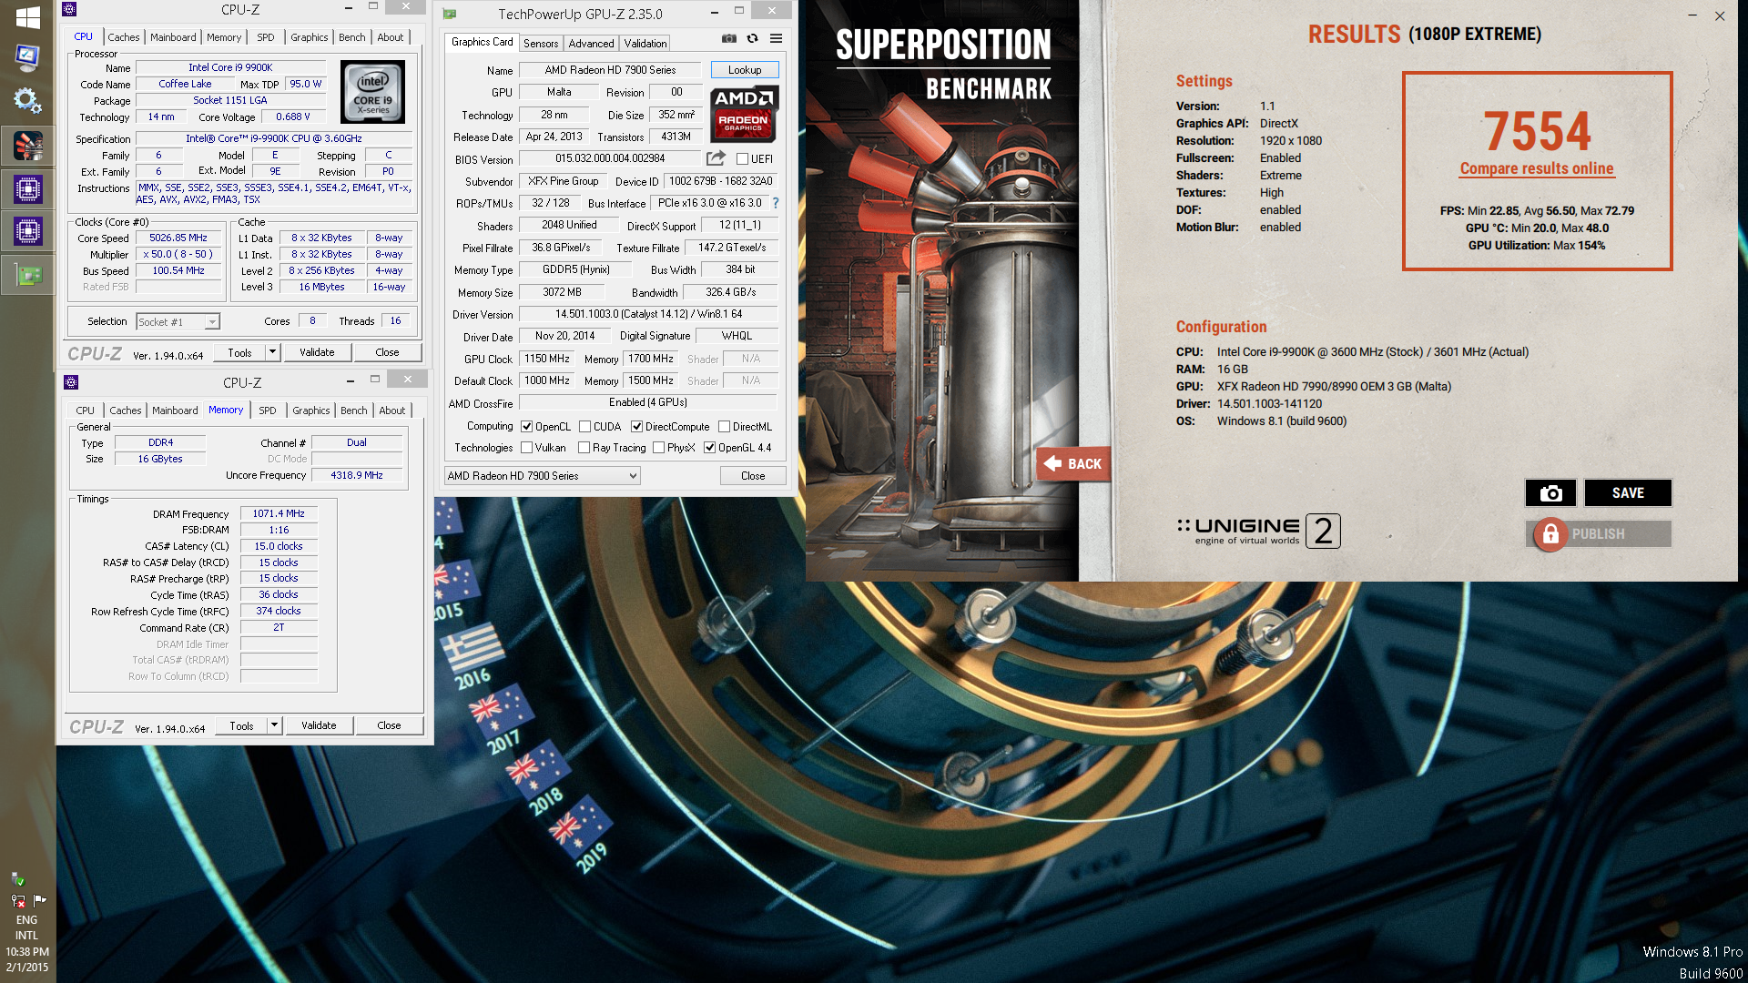Open the gears settings taskbar icon
The image size is (1748, 983).
click(27, 100)
